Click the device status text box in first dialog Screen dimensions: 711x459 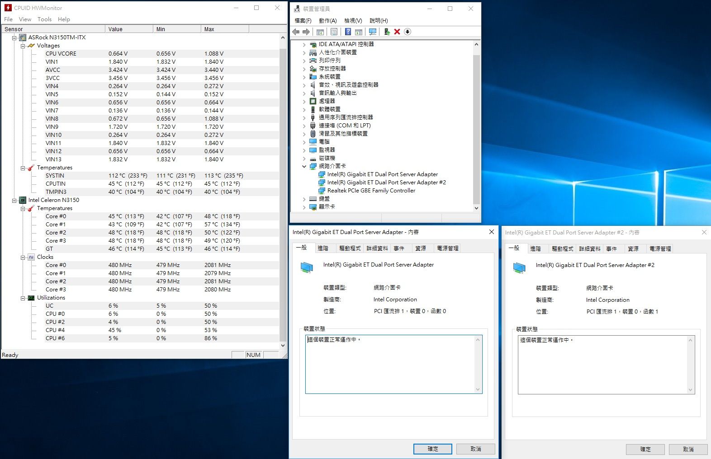pos(394,364)
